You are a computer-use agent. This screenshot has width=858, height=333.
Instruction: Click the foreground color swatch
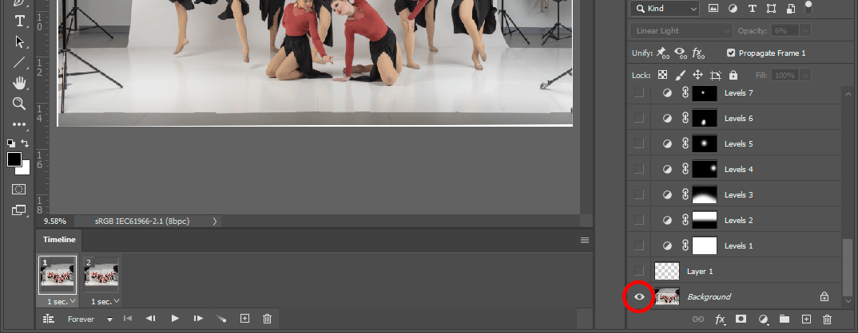[14, 160]
